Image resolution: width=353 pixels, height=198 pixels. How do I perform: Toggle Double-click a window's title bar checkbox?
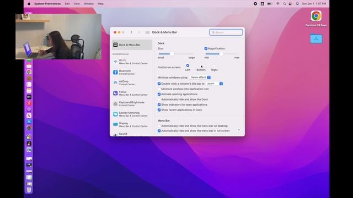[x=159, y=84]
